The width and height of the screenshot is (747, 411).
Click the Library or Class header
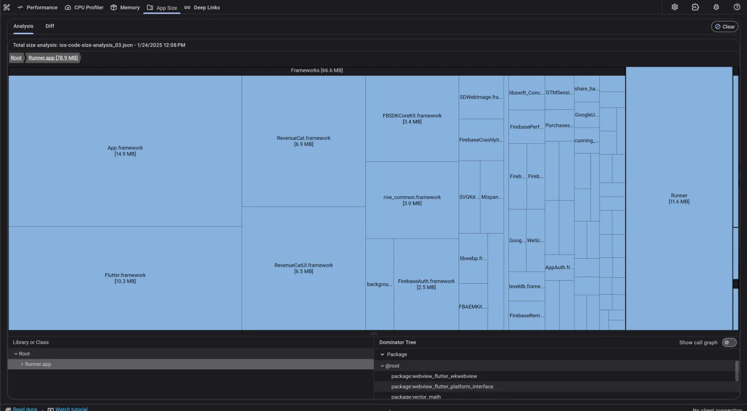[31, 342]
